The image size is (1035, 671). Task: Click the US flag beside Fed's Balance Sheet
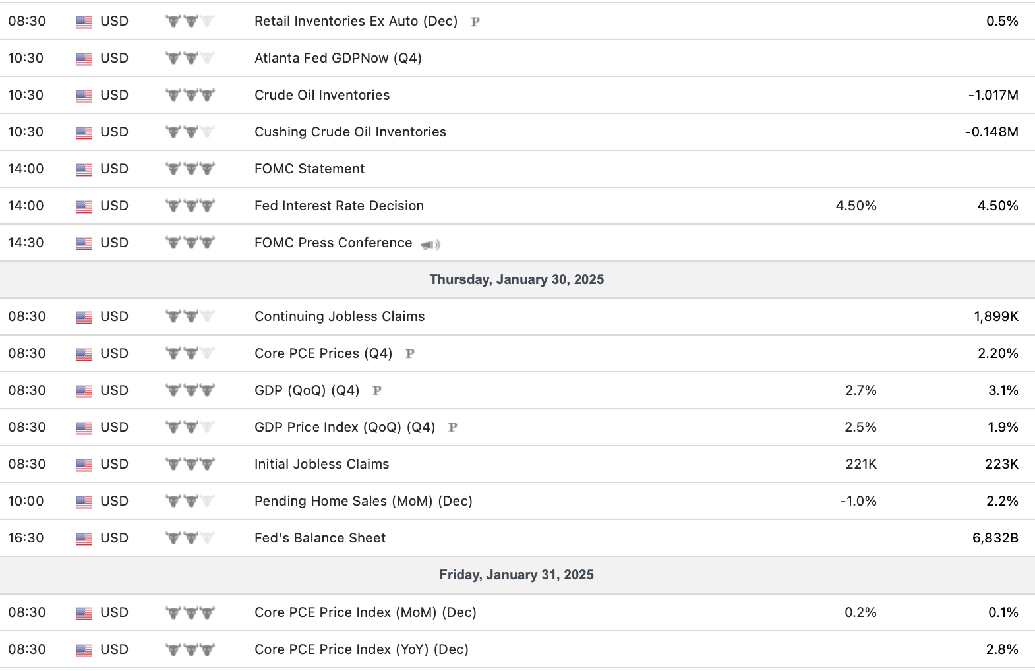[84, 539]
